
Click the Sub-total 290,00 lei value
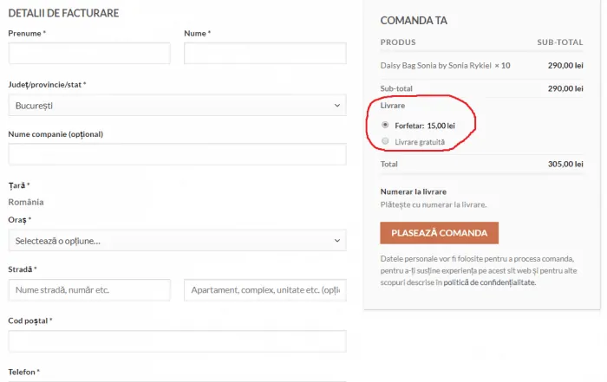click(565, 88)
